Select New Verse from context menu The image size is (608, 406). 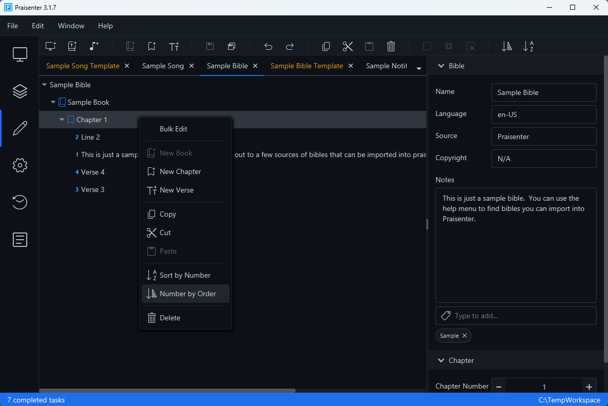click(x=176, y=190)
